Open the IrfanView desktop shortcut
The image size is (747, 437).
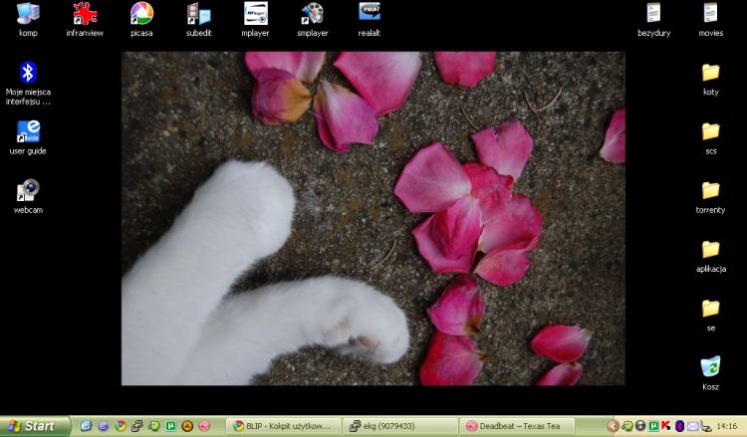[x=86, y=14]
